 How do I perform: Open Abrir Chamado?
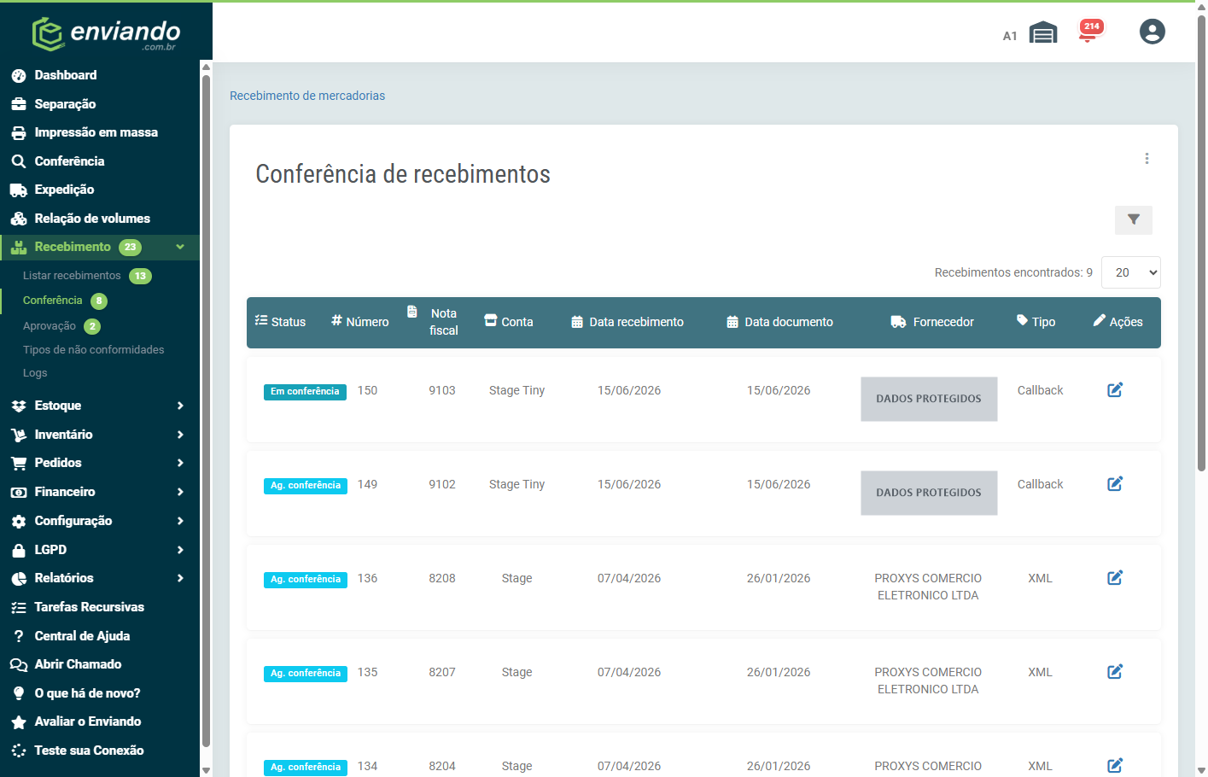(100, 664)
